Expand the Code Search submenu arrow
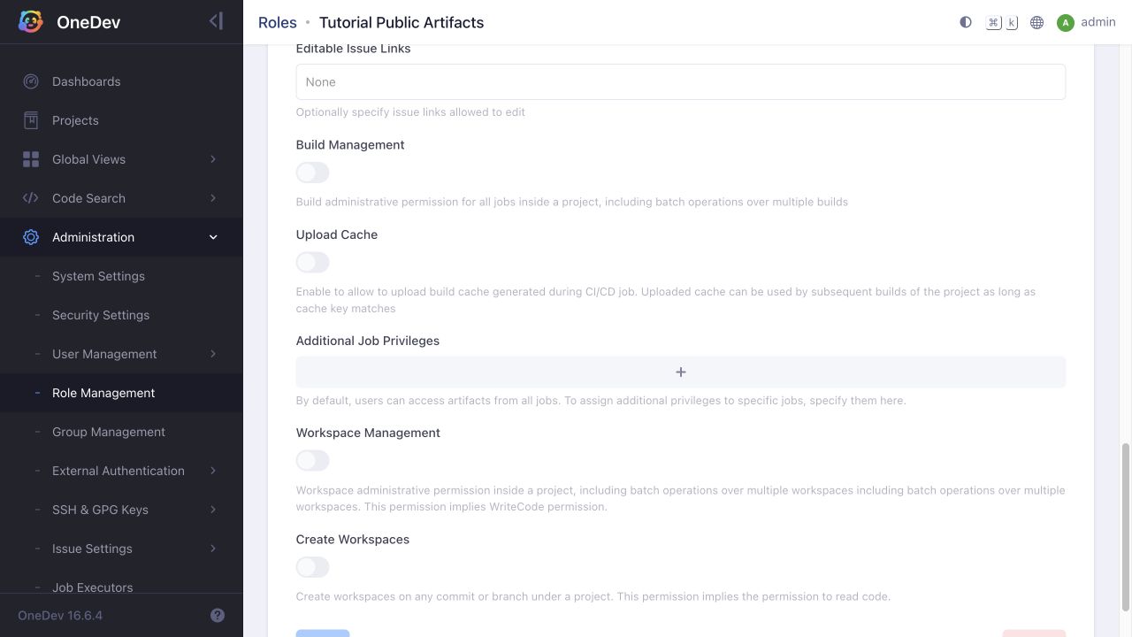Screen dimensions: 1132x637 pyautogui.click(x=213, y=198)
